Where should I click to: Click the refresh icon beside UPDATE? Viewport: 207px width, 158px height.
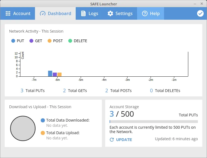pyautogui.click(x=112, y=140)
